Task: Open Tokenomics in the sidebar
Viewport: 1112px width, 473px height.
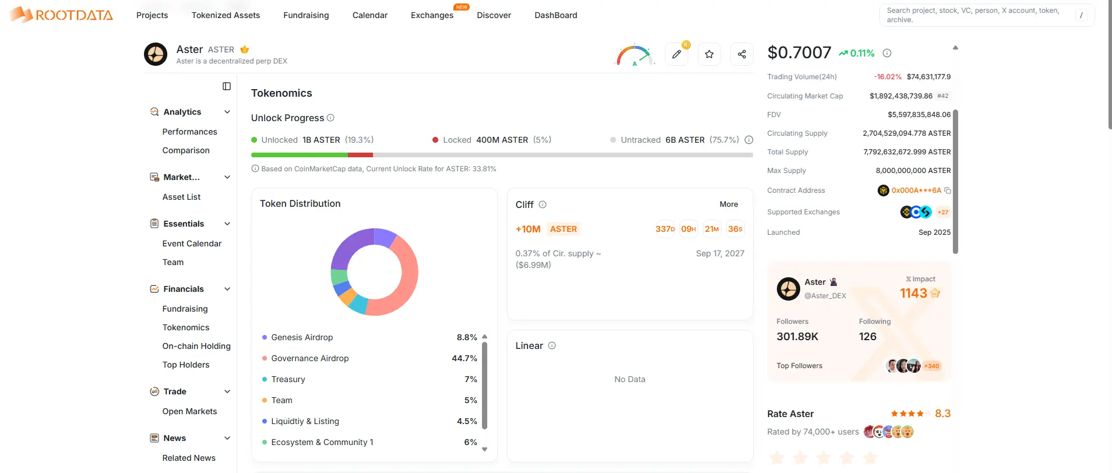Action: click(x=186, y=327)
